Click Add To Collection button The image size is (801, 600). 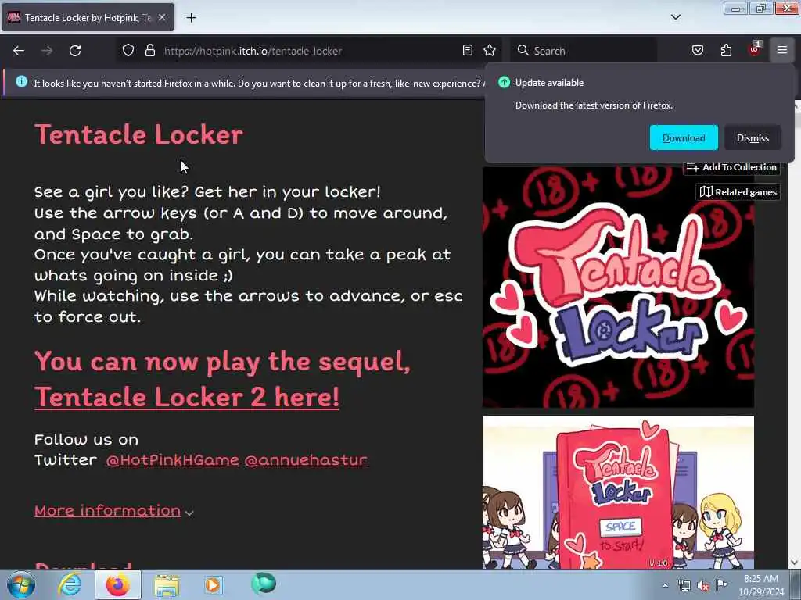pyautogui.click(x=731, y=167)
